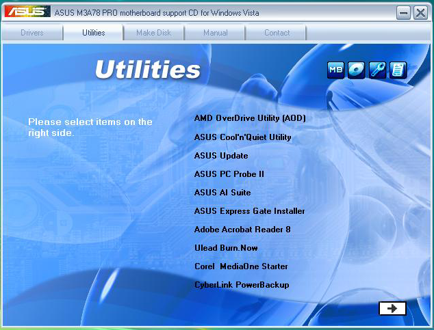This screenshot has height=330, width=434.
Task: Install ASUS PC Probe II
Action: (x=229, y=174)
